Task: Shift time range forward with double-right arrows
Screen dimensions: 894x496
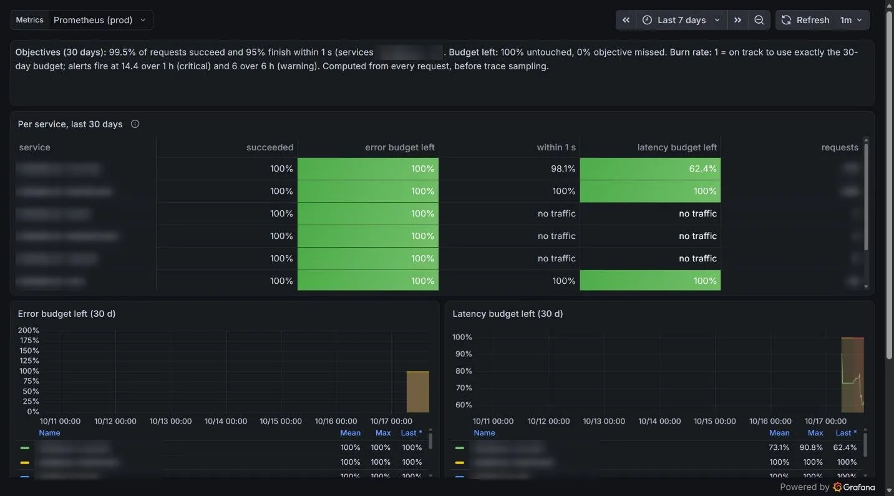Action: coord(737,20)
